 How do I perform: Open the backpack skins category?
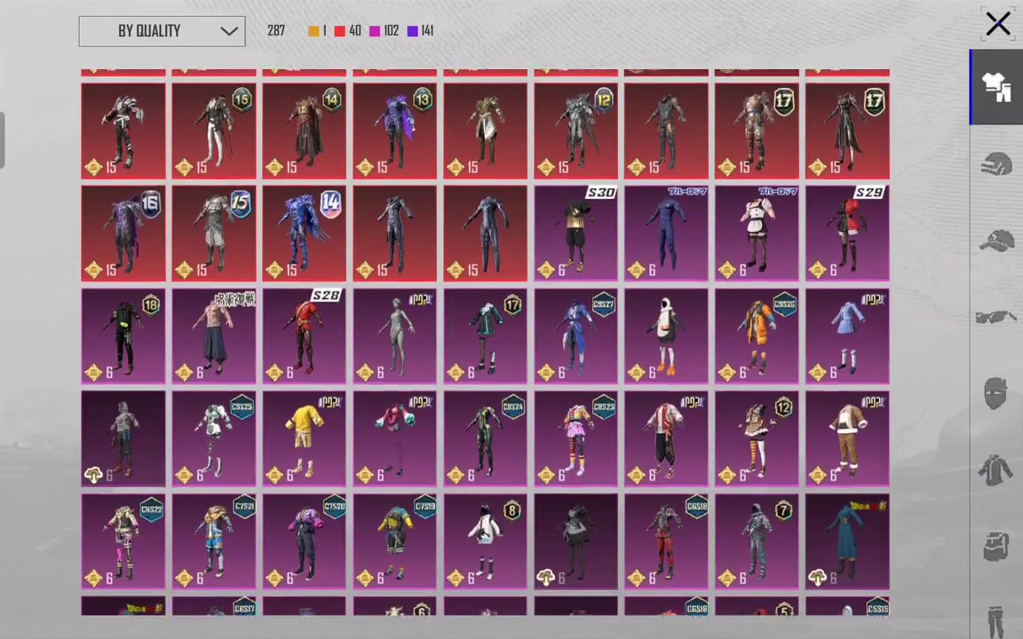point(996,547)
